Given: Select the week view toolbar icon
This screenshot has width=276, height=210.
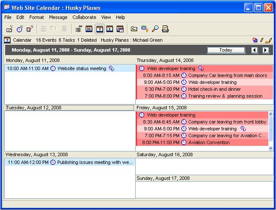Looking at the screenshot, I should click(x=99, y=29).
